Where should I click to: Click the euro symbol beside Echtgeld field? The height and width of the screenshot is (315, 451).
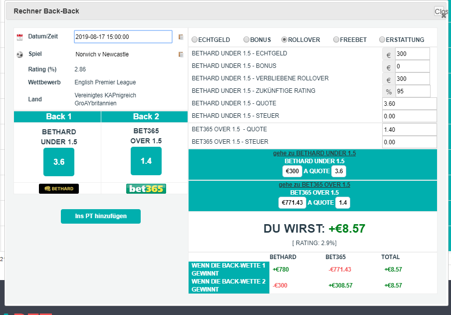[389, 55]
